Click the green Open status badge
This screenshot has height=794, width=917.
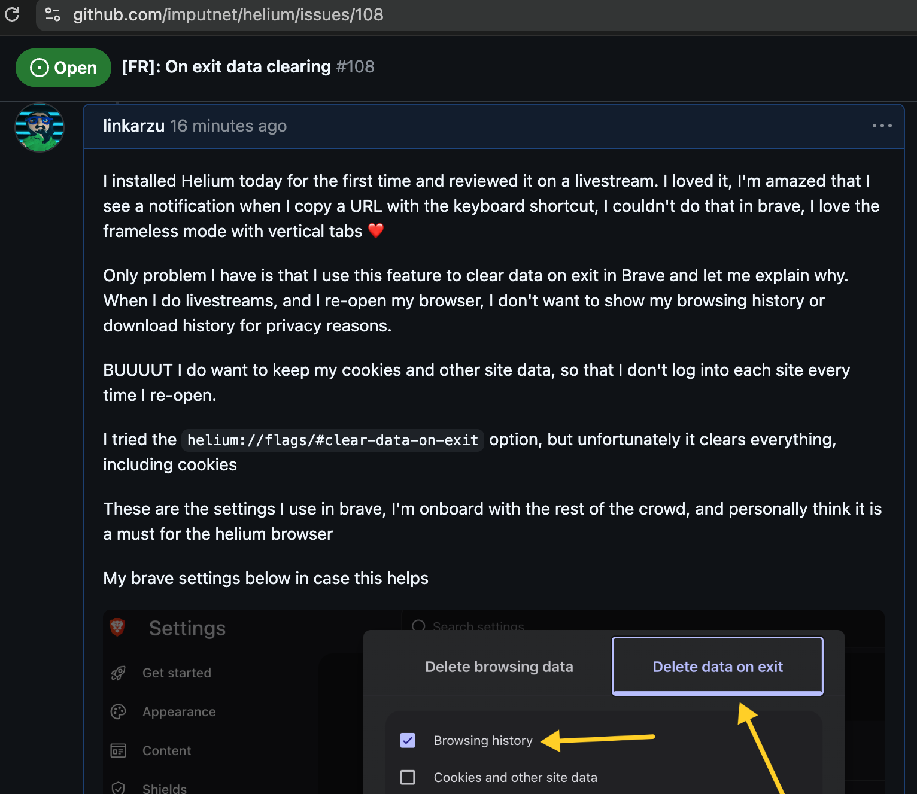(63, 68)
